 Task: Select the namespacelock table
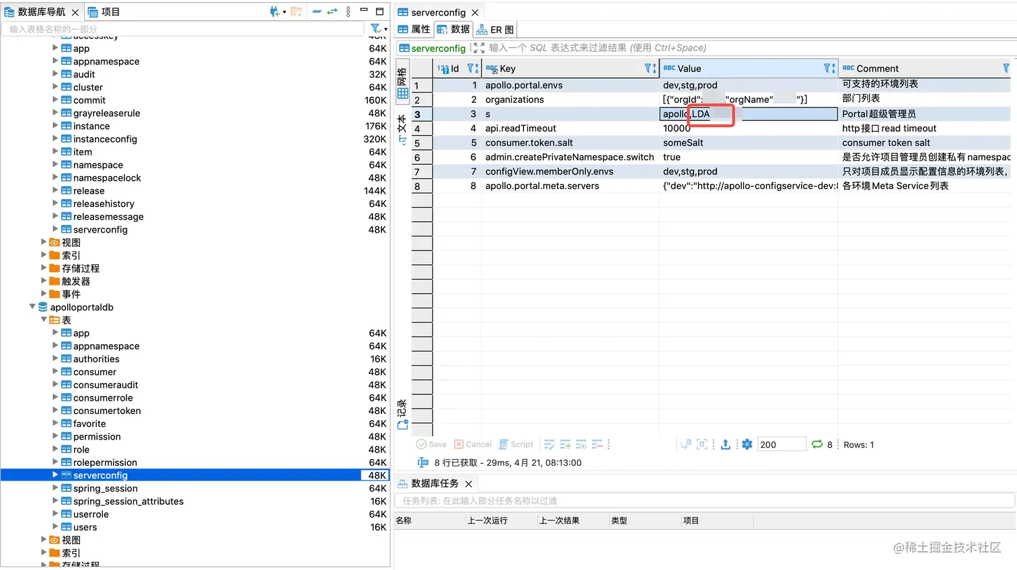(x=107, y=178)
